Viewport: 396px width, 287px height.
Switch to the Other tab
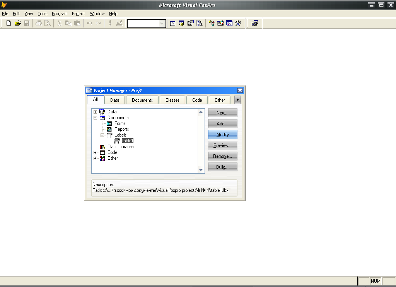point(220,100)
